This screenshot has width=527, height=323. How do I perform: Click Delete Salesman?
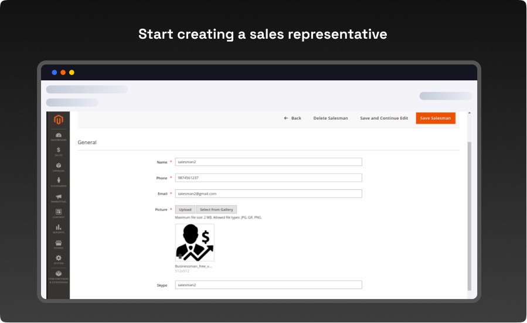331,118
